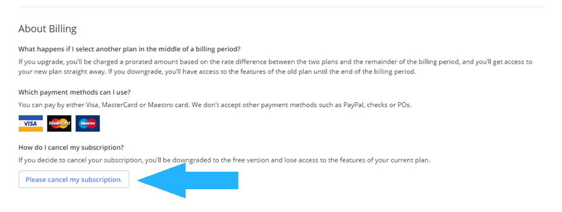Click the large blue arrow graphic
This screenshot has height=212, width=562.
coord(188,180)
